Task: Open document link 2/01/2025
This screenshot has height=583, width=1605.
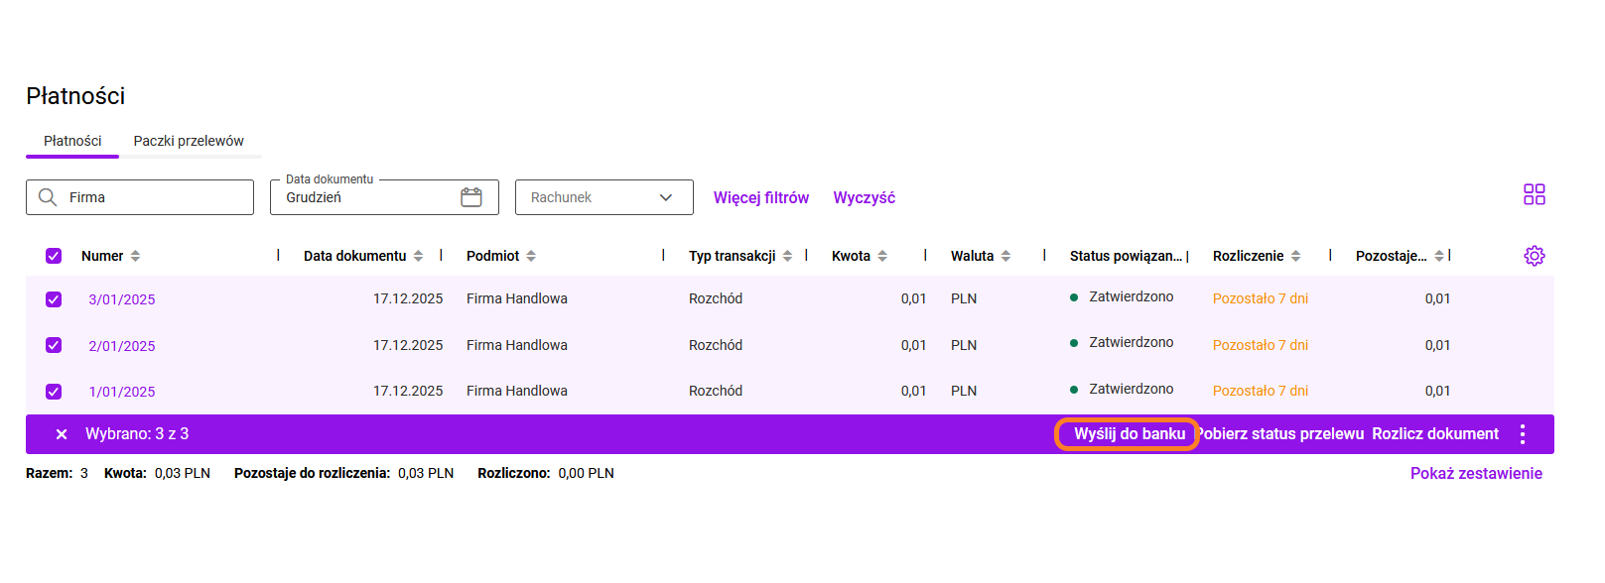Action: [x=122, y=346]
